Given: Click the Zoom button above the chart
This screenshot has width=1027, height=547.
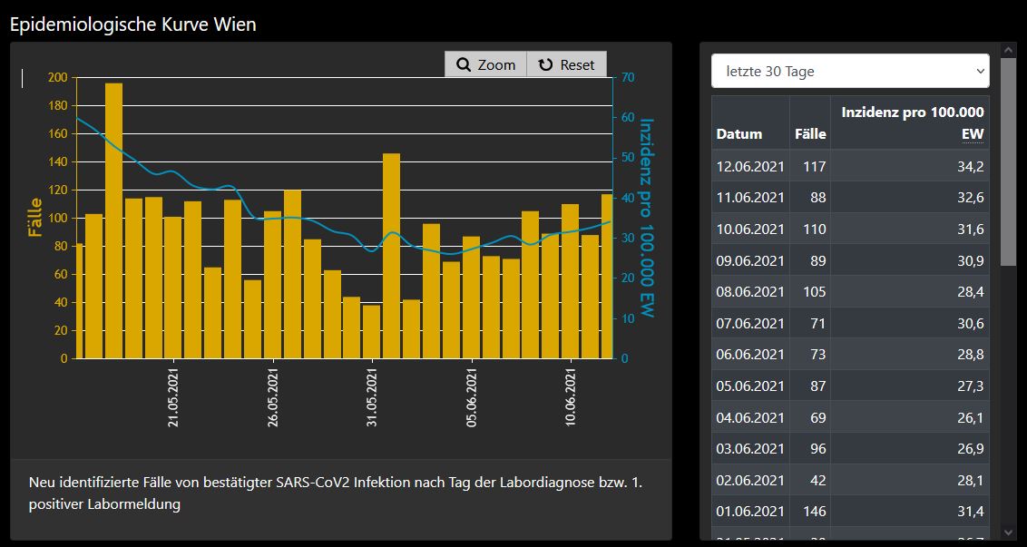Looking at the screenshot, I should (x=485, y=64).
